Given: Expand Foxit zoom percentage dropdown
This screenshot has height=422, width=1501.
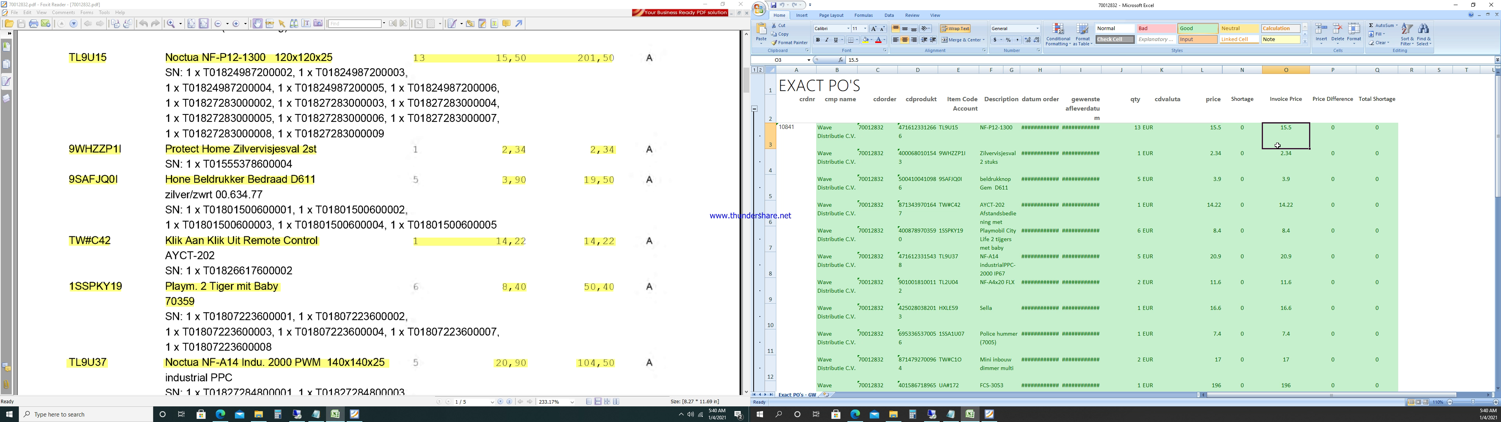Looking at the screenshot, I should pyautogui.click(x=572, y=402).
